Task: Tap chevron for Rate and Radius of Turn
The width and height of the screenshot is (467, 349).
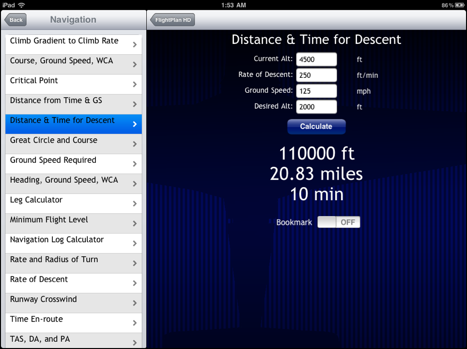Action: click(135, 263)
